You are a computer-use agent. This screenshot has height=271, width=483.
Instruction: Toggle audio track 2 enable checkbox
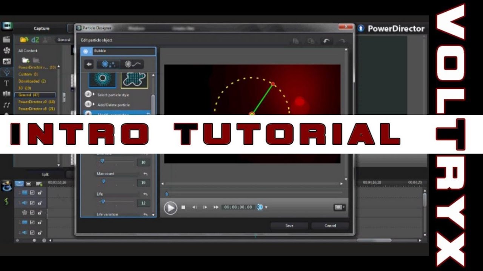[32, 233]
